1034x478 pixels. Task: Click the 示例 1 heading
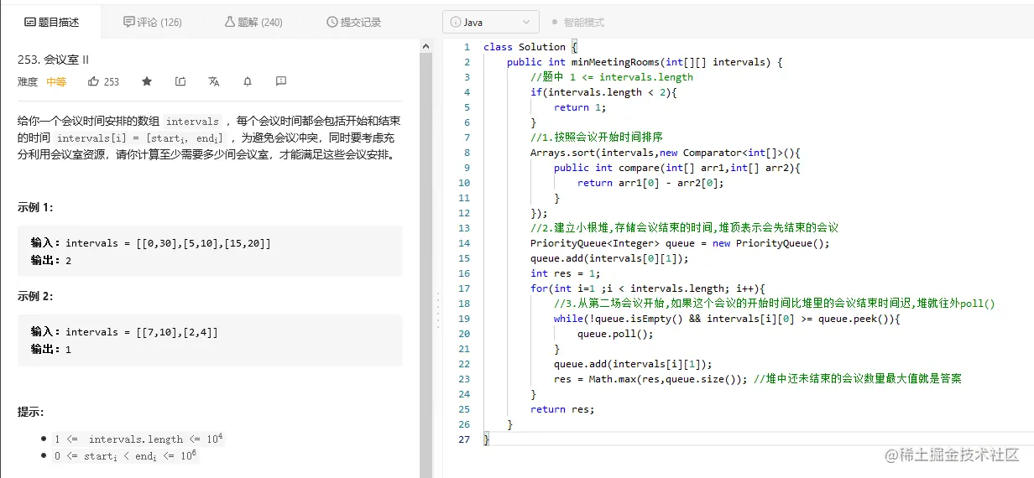(35, 208)
